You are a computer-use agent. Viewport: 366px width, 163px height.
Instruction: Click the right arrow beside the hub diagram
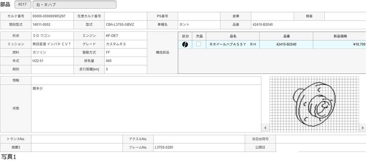[x=363, y=128]
